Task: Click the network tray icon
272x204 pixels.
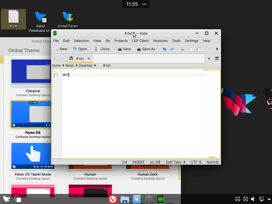Action: (x=261, y=199)
